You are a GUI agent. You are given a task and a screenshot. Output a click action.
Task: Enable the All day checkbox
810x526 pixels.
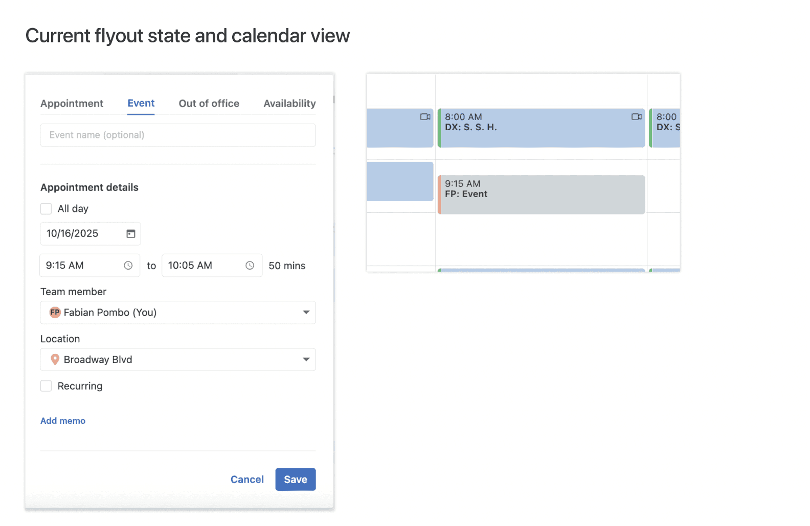tap(46, 209)
